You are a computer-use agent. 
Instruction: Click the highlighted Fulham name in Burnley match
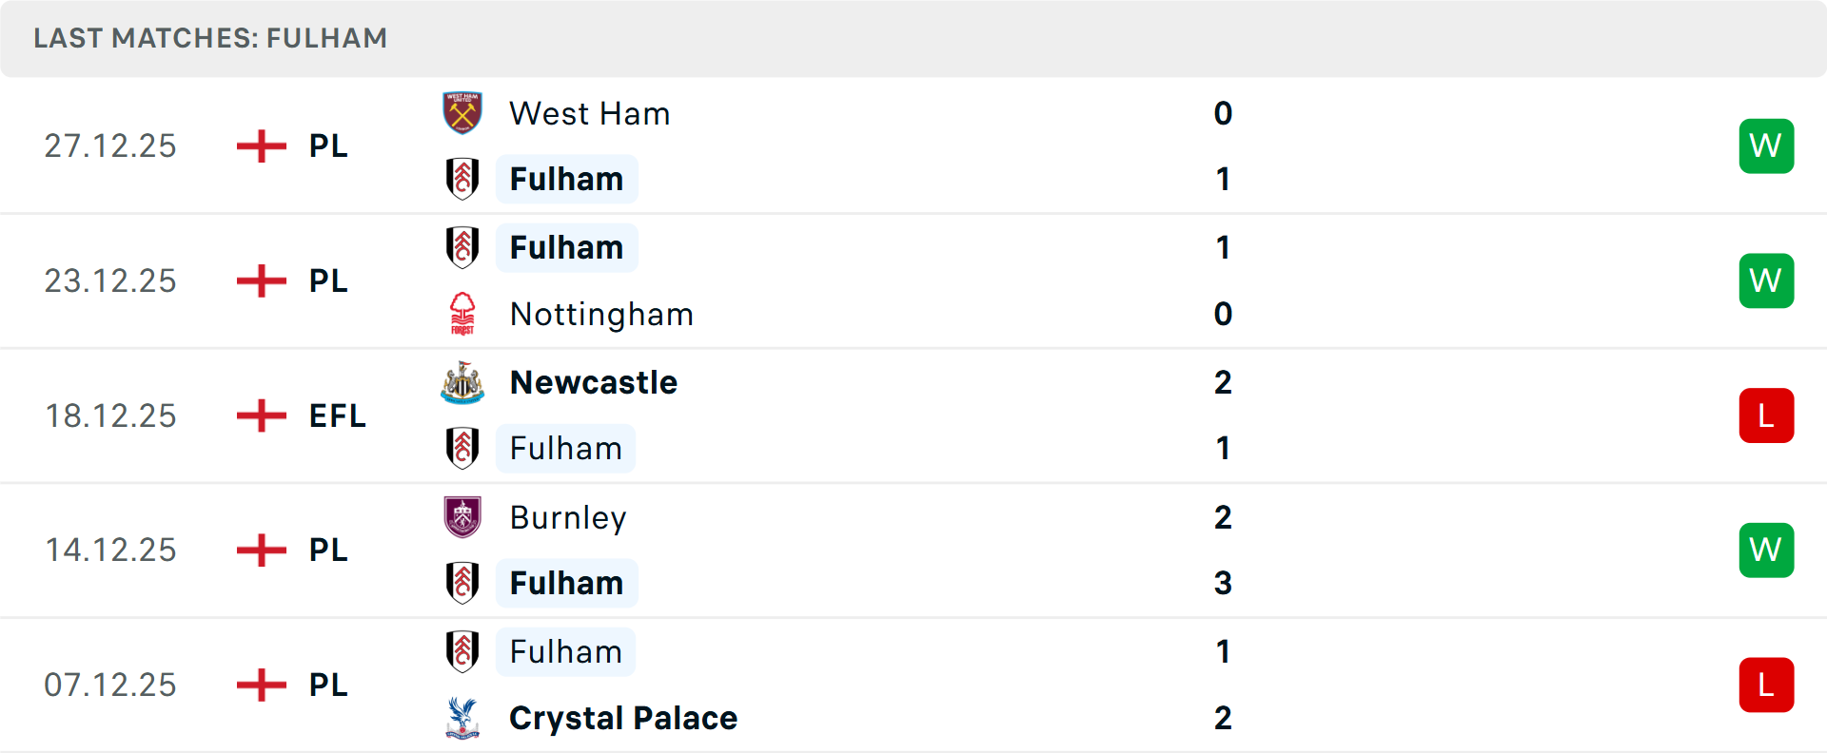(566, 583)
